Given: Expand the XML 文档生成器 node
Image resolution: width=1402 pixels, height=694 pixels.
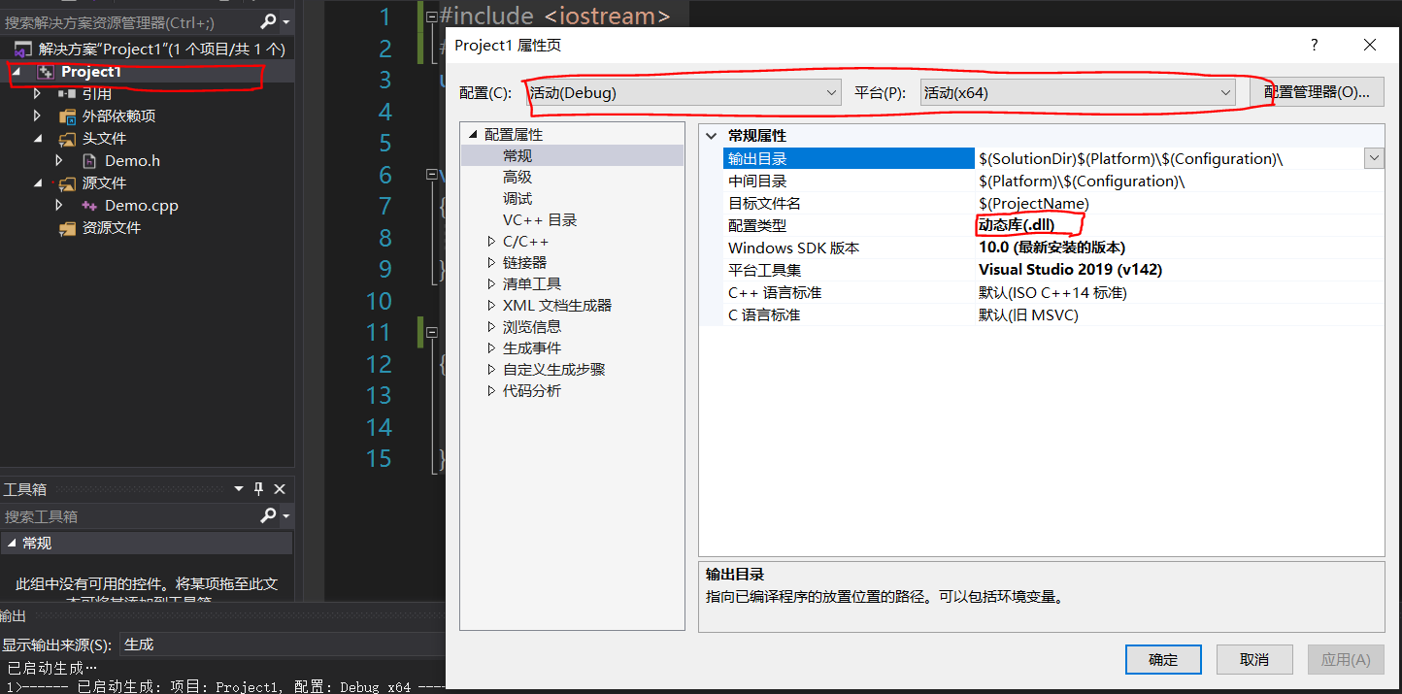Looking at the screenshot, I should [491, 306].
